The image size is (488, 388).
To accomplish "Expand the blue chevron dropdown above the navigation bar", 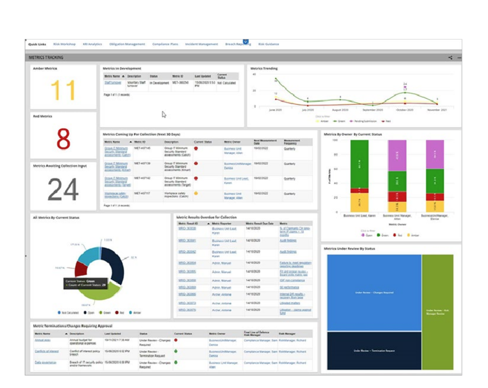I will pyautogui.click(x=245, y=42).
